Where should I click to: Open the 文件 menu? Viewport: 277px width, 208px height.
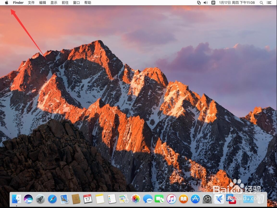click(x=31, y=3)
